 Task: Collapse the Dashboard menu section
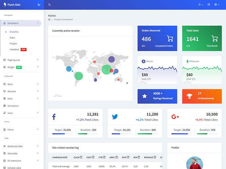click(38, 23)
